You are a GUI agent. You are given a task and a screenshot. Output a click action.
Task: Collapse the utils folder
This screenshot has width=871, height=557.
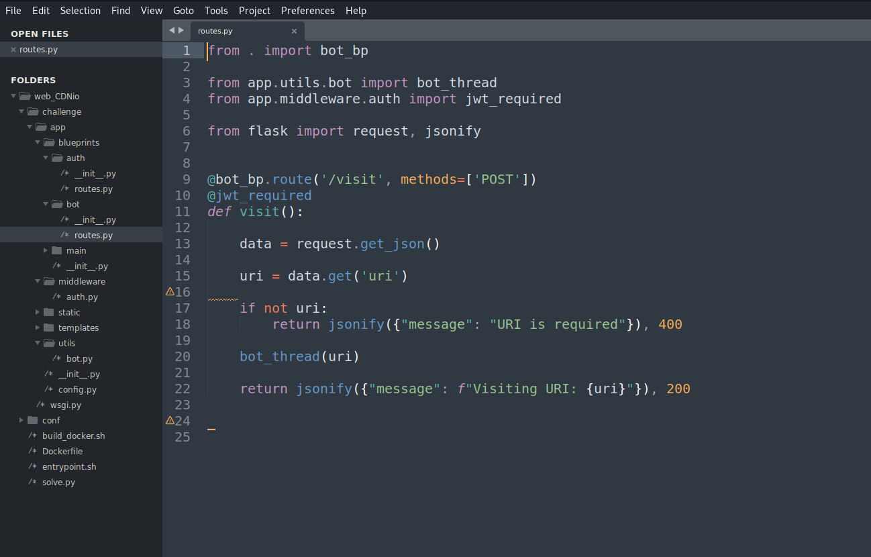pos(38,344)
